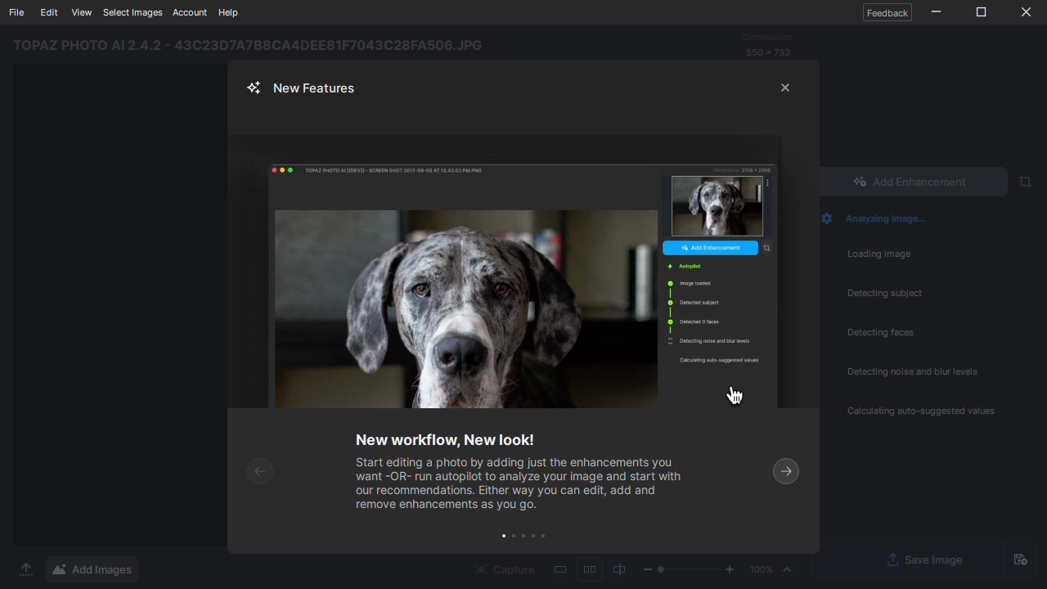Switch to side-by-side view layout
This screenshot has width=1047, height=589.
[589, 569]
